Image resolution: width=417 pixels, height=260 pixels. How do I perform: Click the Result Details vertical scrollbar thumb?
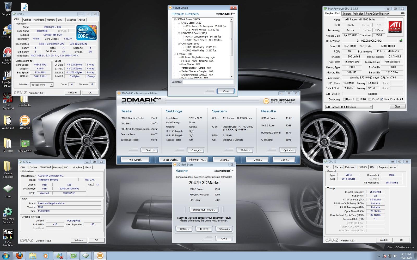pos(231,39)
